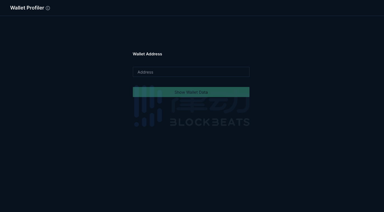This screenshot has width=384, height=212.
Task: Open the Wallet Profiler information tooltip icon
Action: 48,8
